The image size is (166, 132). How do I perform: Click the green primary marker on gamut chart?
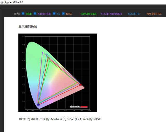click(48, 58)
